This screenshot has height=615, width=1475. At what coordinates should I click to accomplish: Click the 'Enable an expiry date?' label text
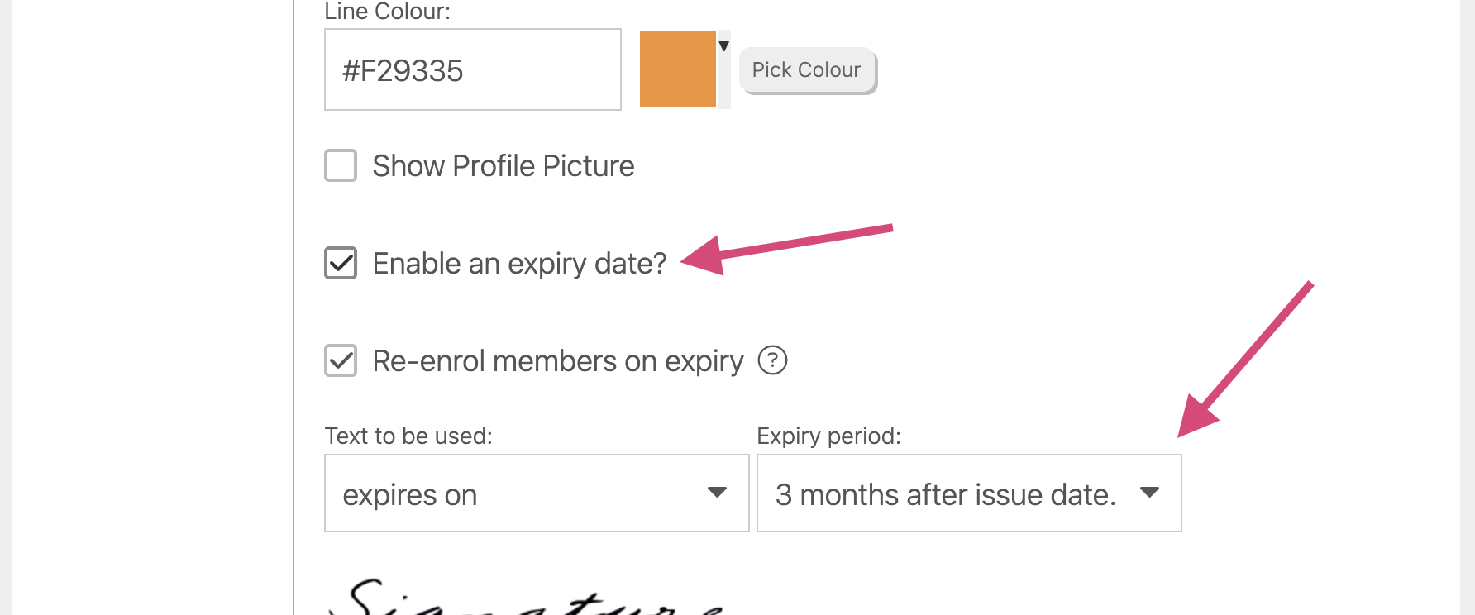519,264
